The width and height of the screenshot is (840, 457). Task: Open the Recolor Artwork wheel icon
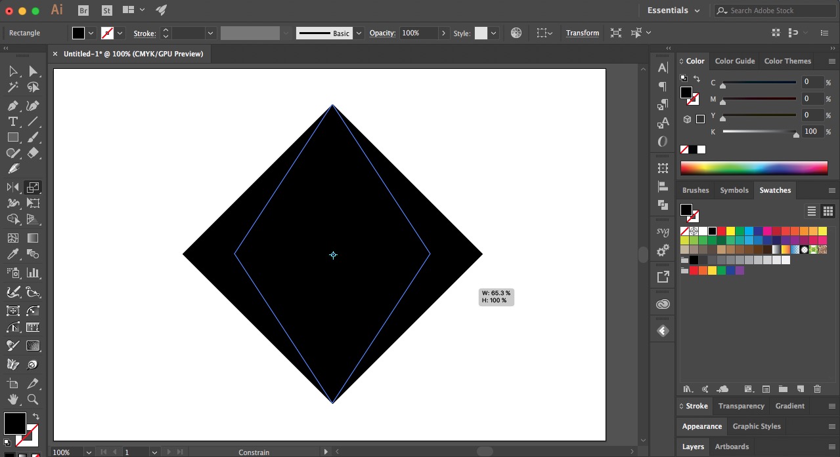(x=516, y=33)
